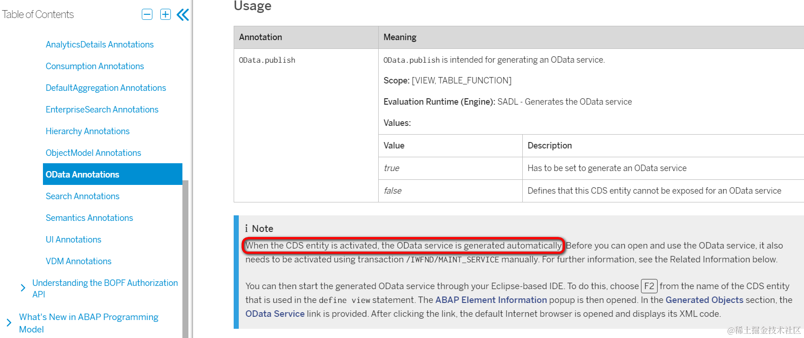The image size is (804, 338).
Task: Open Search Annotations topic
Action: (x=83, y=196)
